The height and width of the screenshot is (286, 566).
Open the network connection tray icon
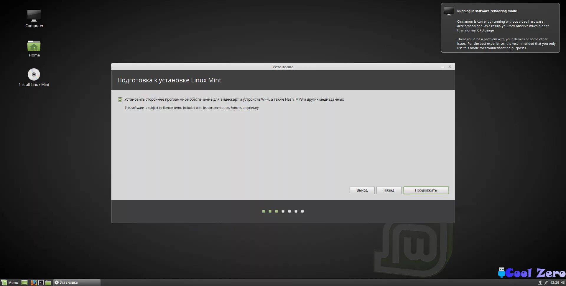[546, 282]
